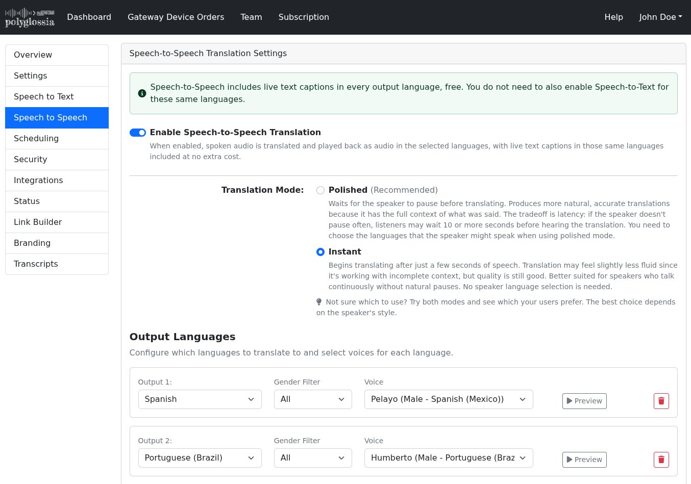Open Output 1 Voice dropdown showing Pelayo
The height and width of the screenshot is (484, 691).
click(449, 399)
